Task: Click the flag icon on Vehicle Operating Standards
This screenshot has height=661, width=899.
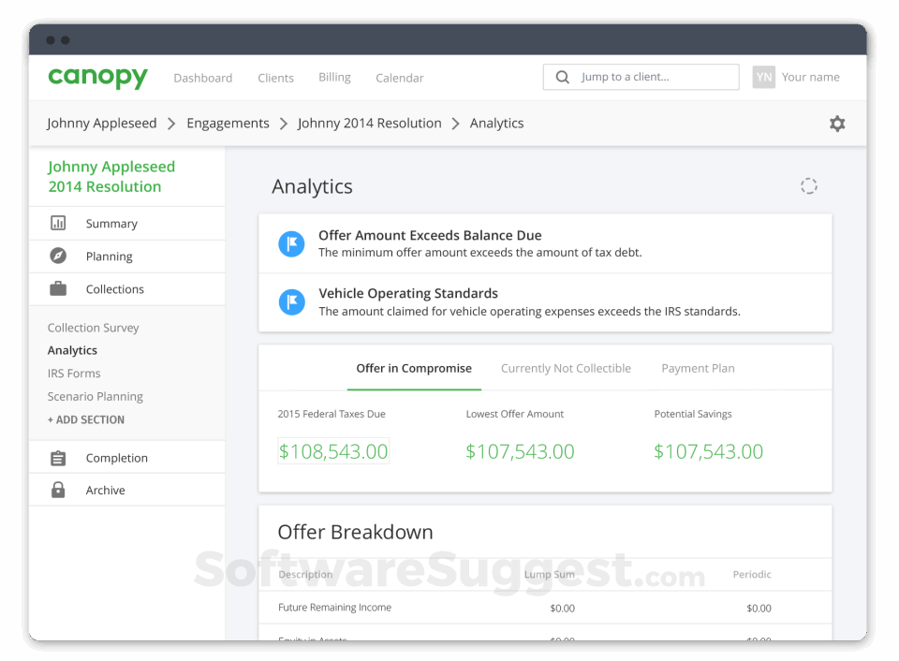Action: (x=292, y=301)
